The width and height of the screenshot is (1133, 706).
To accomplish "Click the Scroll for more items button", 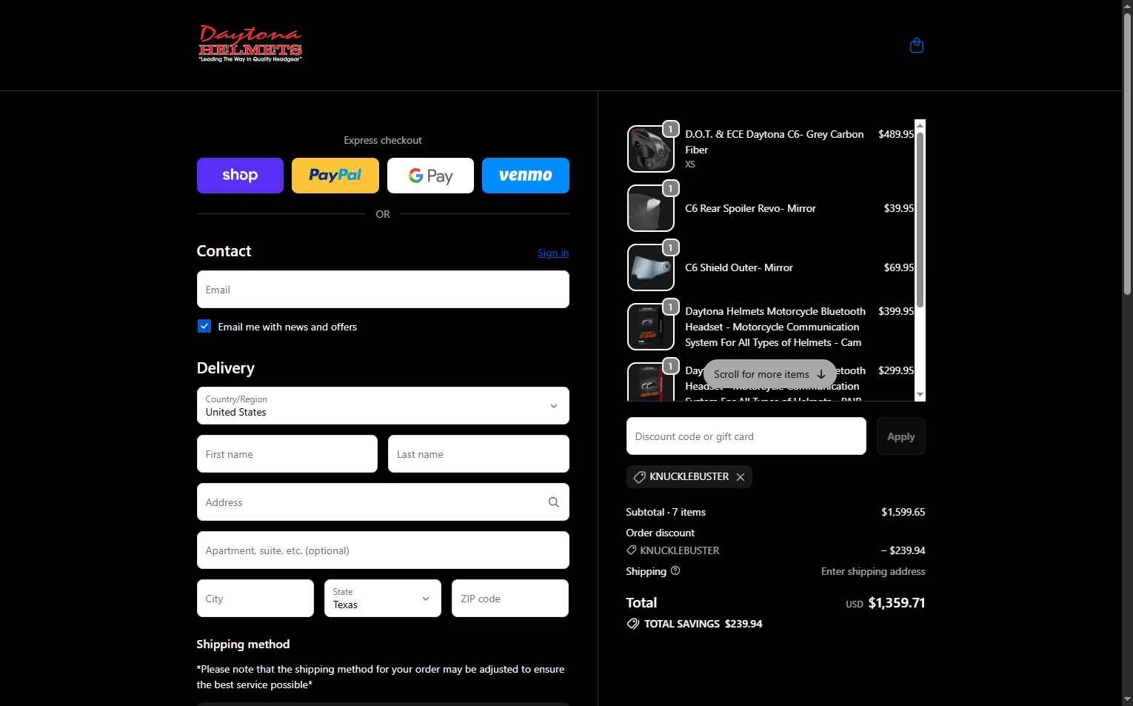I will click(x=769, y=374).
